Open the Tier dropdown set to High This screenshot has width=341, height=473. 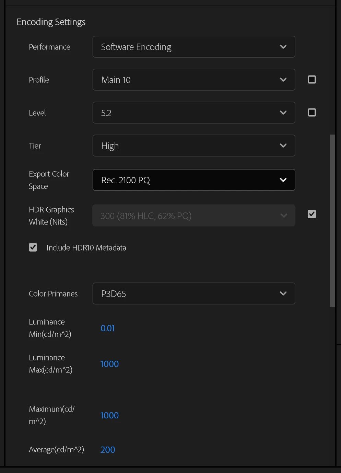point(193,146)
